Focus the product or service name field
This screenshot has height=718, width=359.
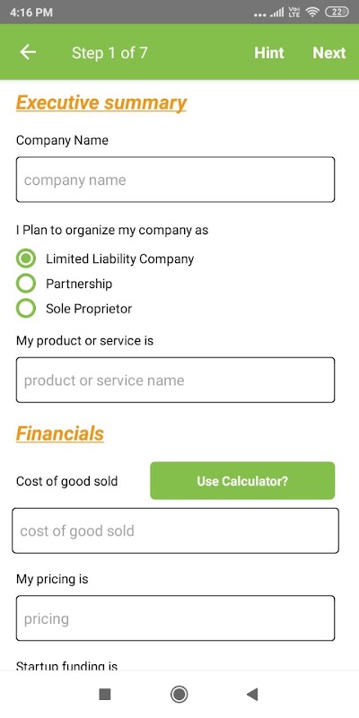(175, 380)
